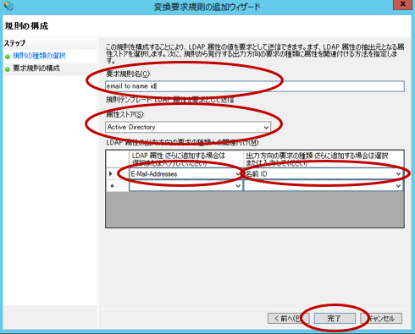Click the green bullet beside 規則の種類の選択

point(8,57)
